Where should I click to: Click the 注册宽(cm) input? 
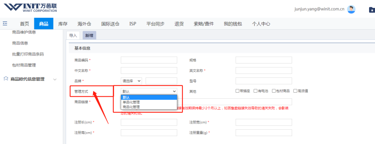(x=264, y=122)
